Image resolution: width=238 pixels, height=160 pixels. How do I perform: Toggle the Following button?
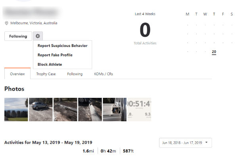[18, 36]
